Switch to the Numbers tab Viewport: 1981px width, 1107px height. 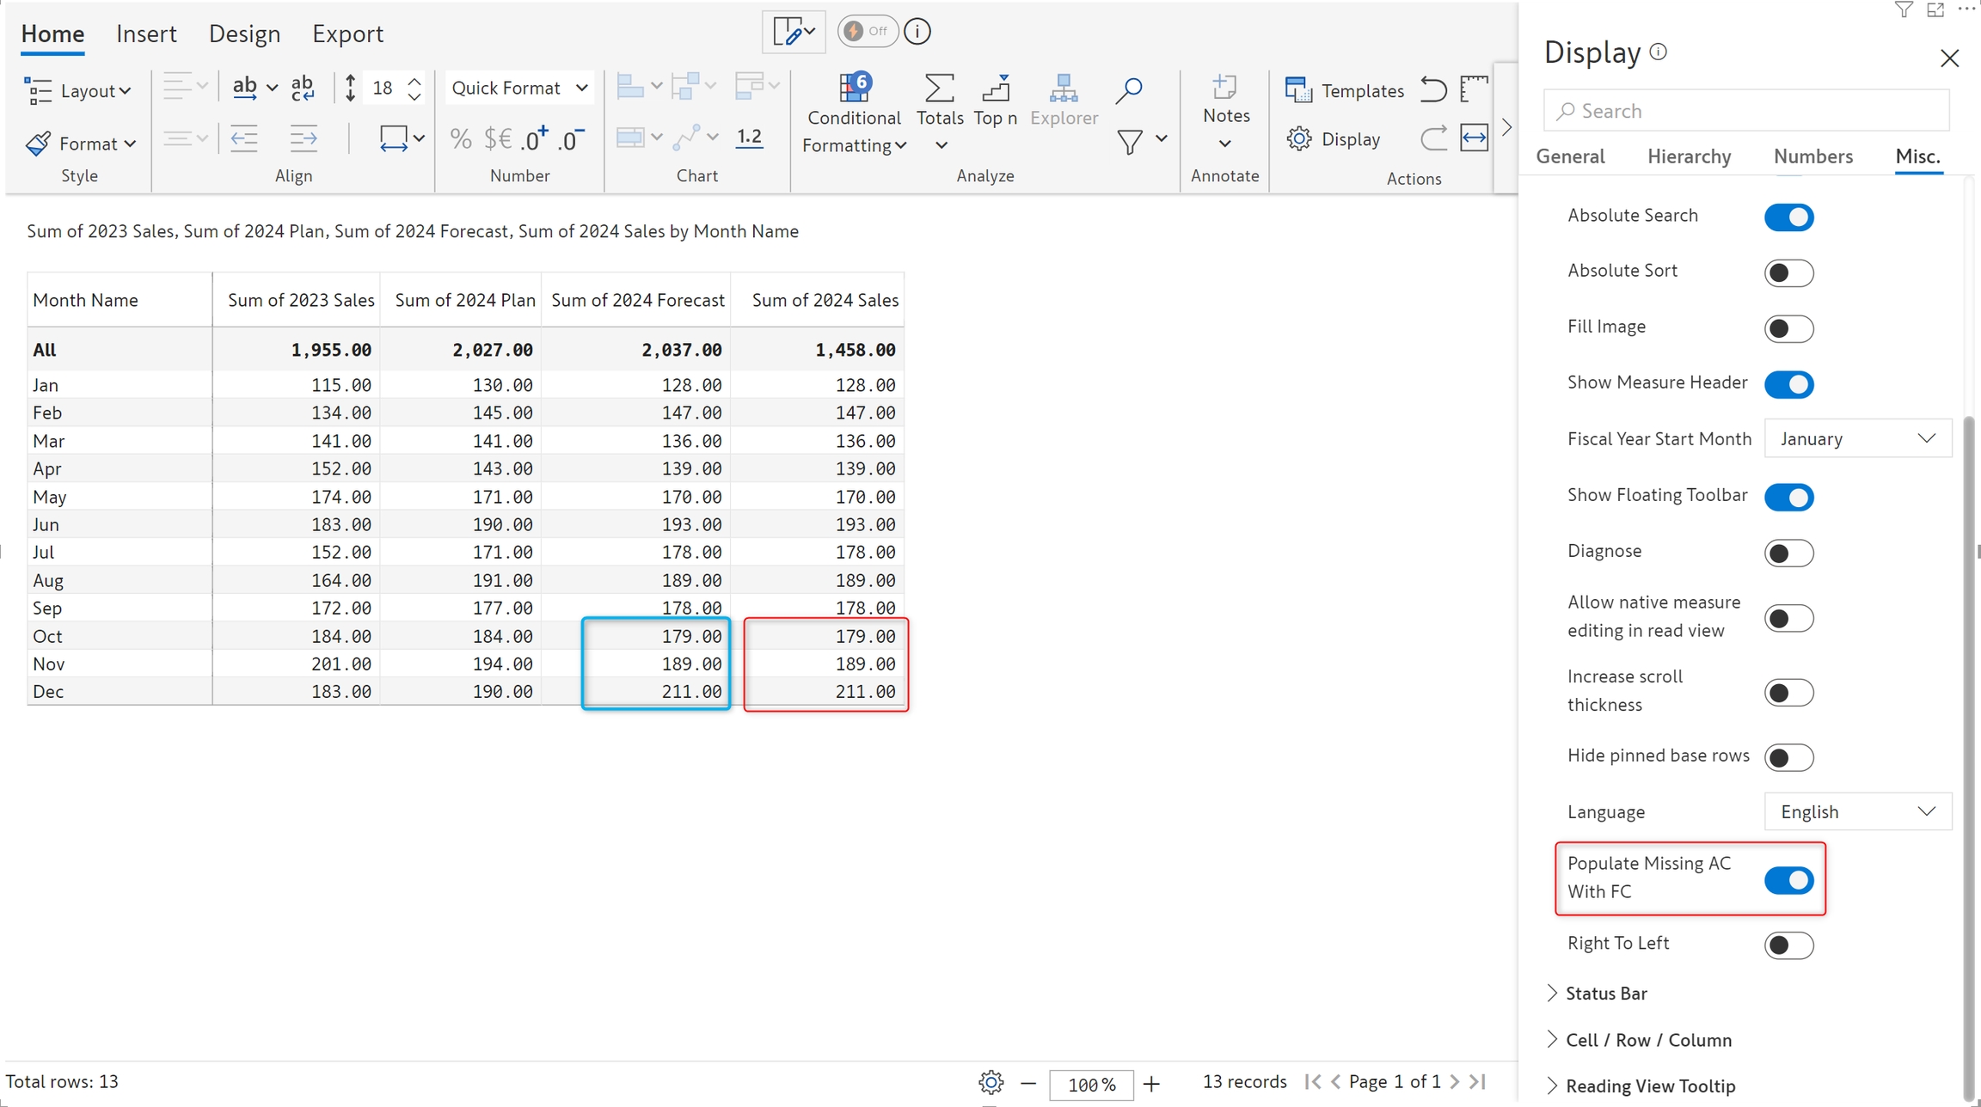coord(1812,156)
